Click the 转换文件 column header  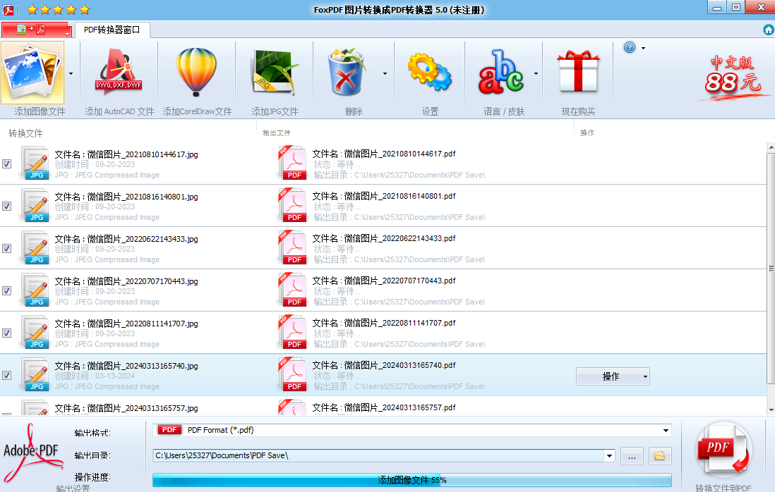pos(25,133)
